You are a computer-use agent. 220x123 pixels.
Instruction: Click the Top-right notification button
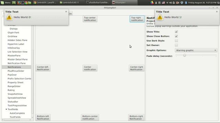137,19
